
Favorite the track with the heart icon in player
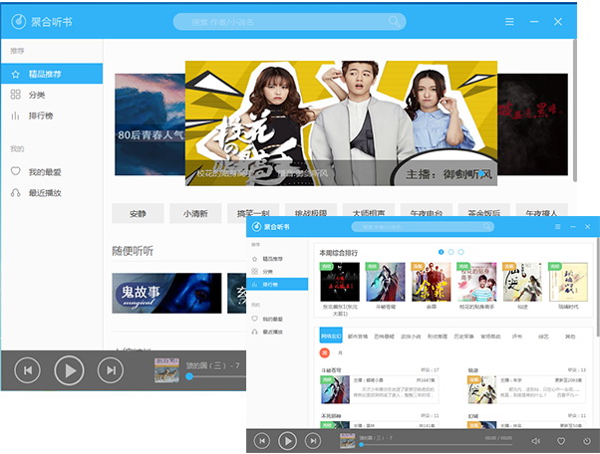click(561, 441)
